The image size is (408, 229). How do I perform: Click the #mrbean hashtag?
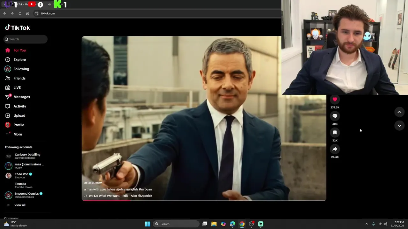point(145,190)
